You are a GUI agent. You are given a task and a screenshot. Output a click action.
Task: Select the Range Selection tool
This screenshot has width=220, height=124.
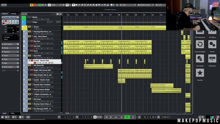(76, 5)
